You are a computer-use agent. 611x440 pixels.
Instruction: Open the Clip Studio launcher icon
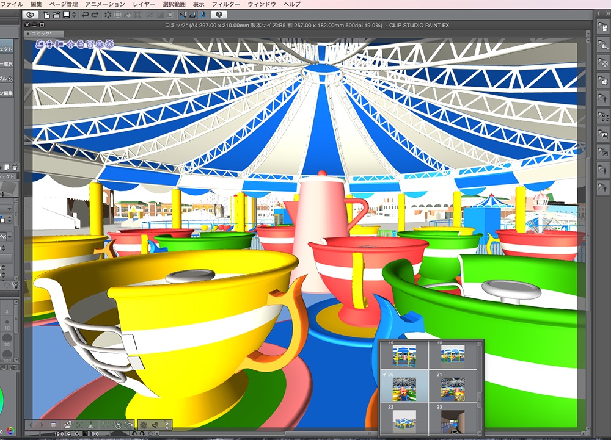pyautogui.click(x=30, y=15)
